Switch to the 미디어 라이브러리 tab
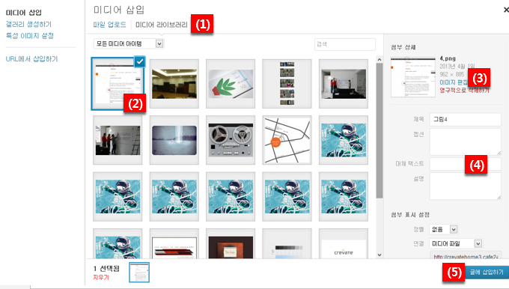Screen dimensions: 509x289 point(162,25)
